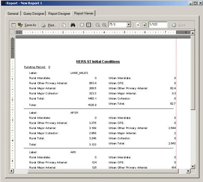Click the horizontal scrollbar left arrow
This screenshot has width=203, height=182.
click(x=11, y=171)
